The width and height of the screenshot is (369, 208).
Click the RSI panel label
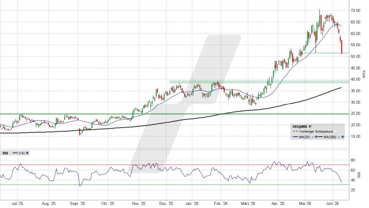coord(5,153)
